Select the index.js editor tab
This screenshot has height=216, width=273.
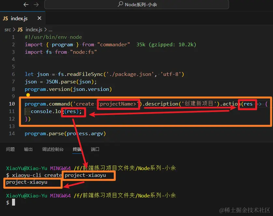pos(22,18)
